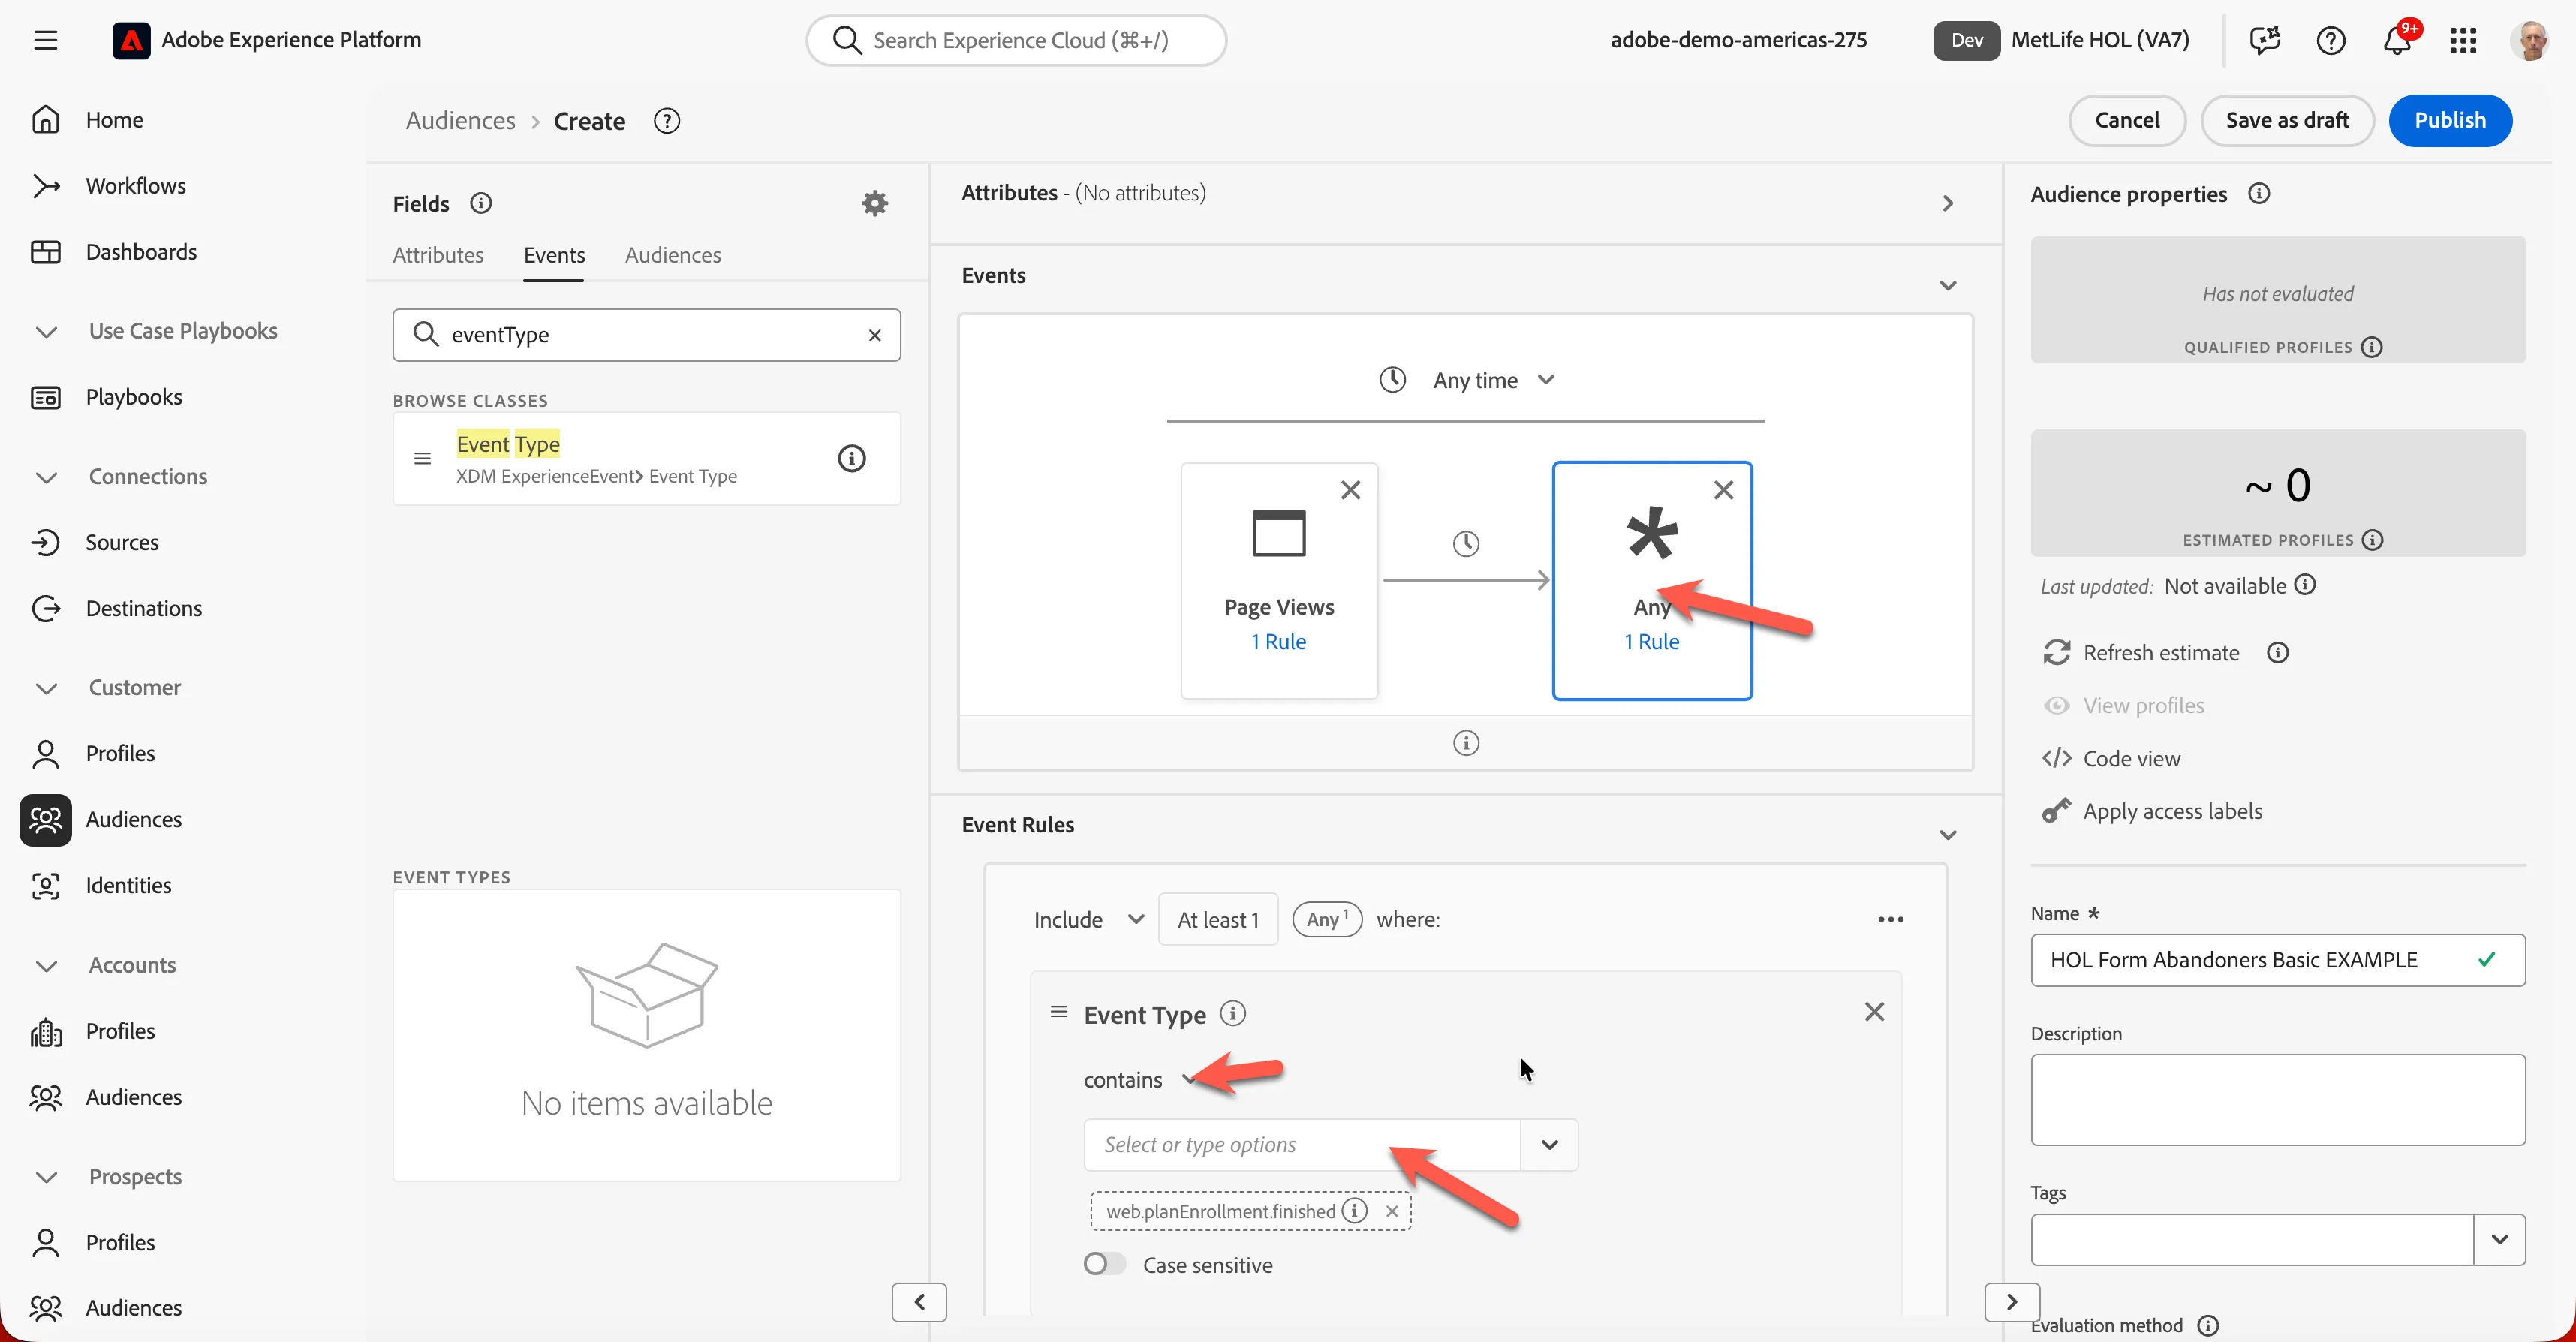Open the feedback chat icon in header

(x=2265, y=40)
